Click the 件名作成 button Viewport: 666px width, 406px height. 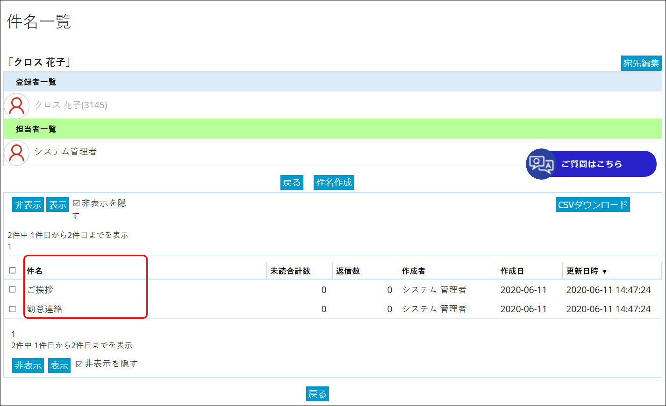pyautogui.click(x=334, y=182)
